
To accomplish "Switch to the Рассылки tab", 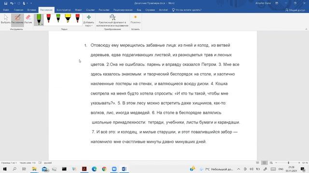I will point(104,10).
